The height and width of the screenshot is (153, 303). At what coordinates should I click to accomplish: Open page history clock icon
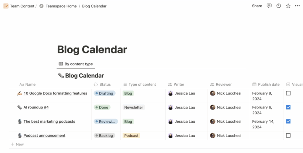[x=278, y=6]
